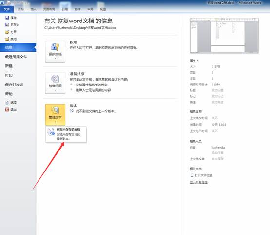Click the Word icon in the title bar
The height and width of the screenshot is (235, 270).
click(x=2, y=2)
